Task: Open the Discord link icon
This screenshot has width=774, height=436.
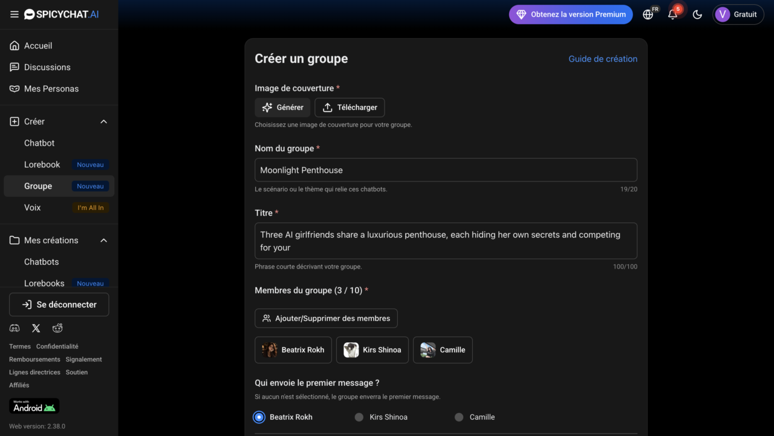Action: click(15, 328)
